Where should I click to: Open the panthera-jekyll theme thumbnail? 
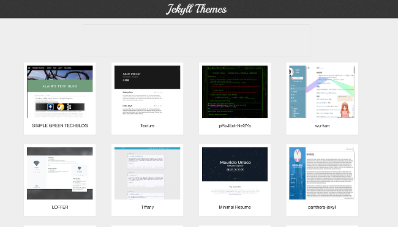point(322,173)
